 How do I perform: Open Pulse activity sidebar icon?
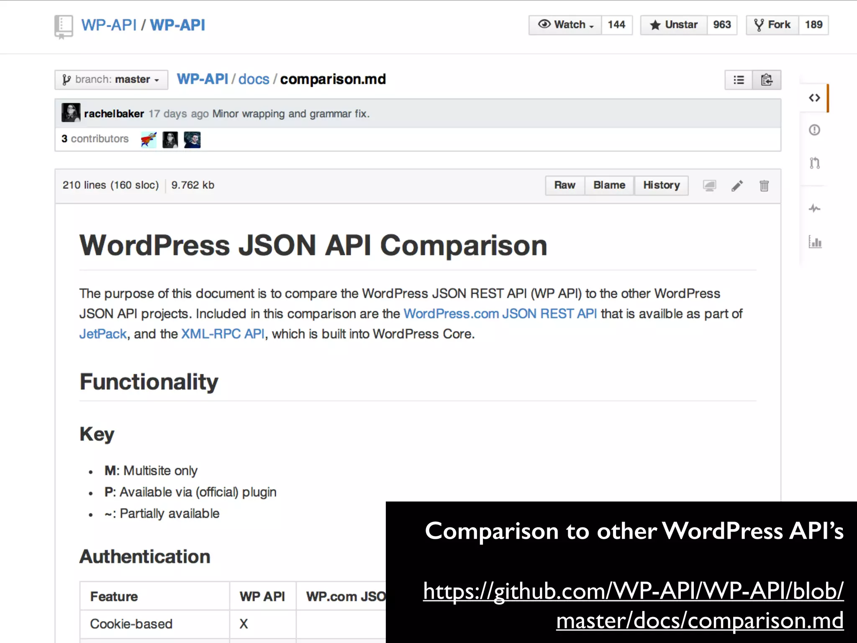point(814,208)
